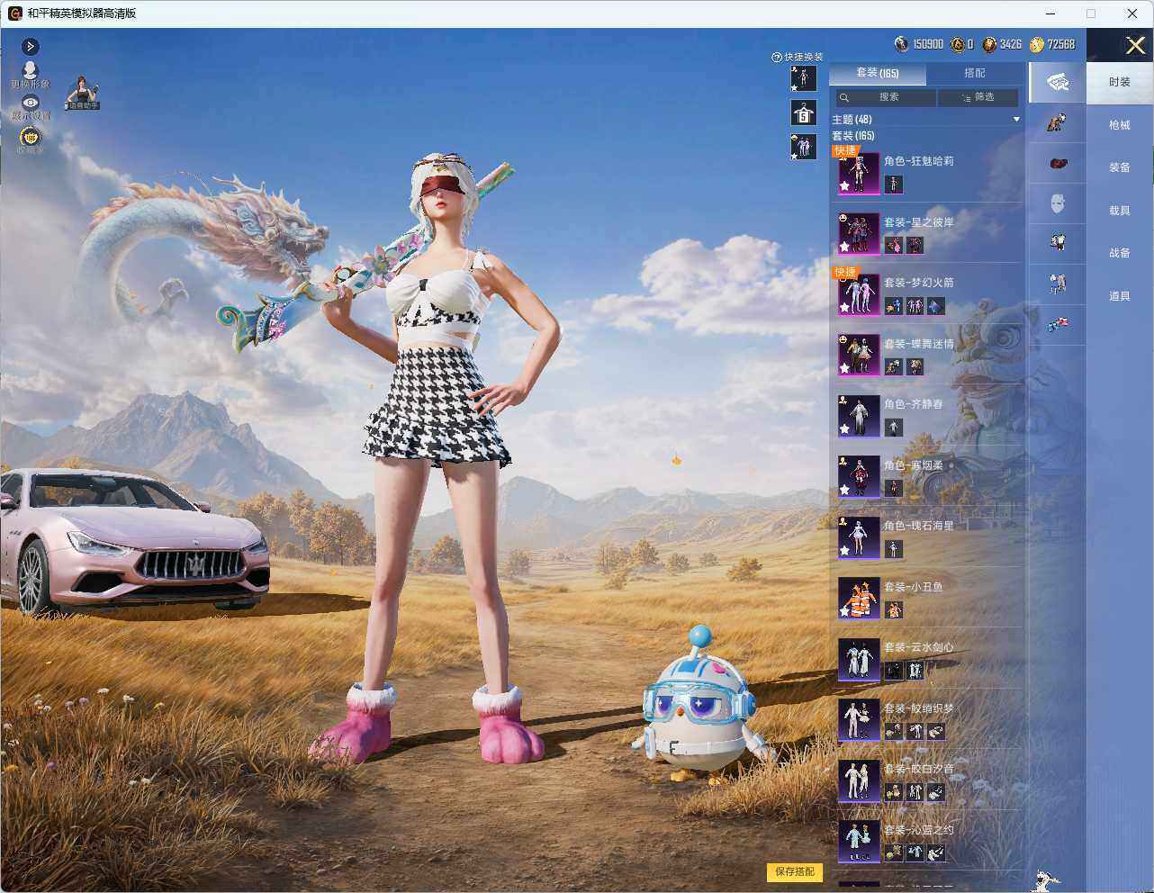The height and width of the screenshot is (893, 1154).
Task: Select 角色-寓烟柔 outfit thumbnail
Action: click(x=859, y=476)
